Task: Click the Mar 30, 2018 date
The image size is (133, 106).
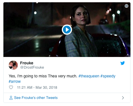Action: tap(46, 88)
